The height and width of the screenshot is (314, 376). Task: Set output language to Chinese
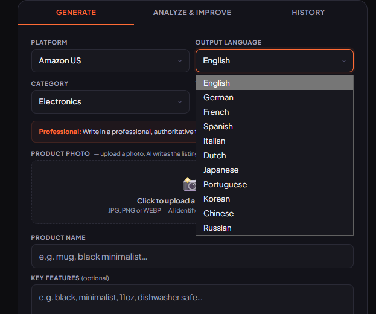(275, 214)
